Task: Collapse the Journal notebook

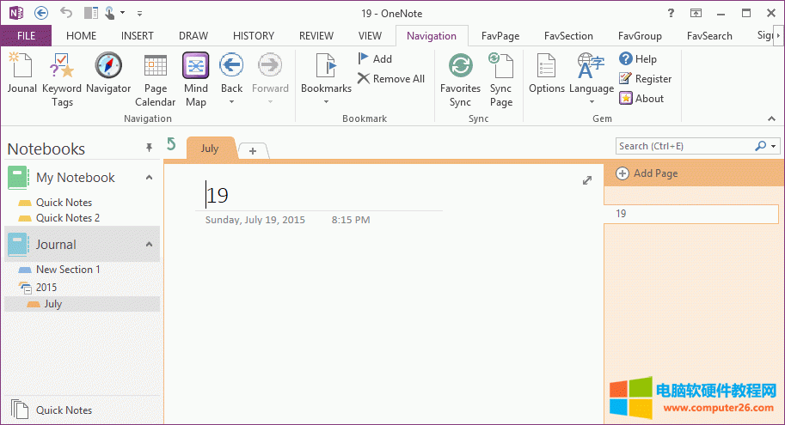Action: tap(149, 245)
